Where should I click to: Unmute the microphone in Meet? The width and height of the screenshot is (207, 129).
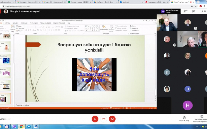[95, 119]
